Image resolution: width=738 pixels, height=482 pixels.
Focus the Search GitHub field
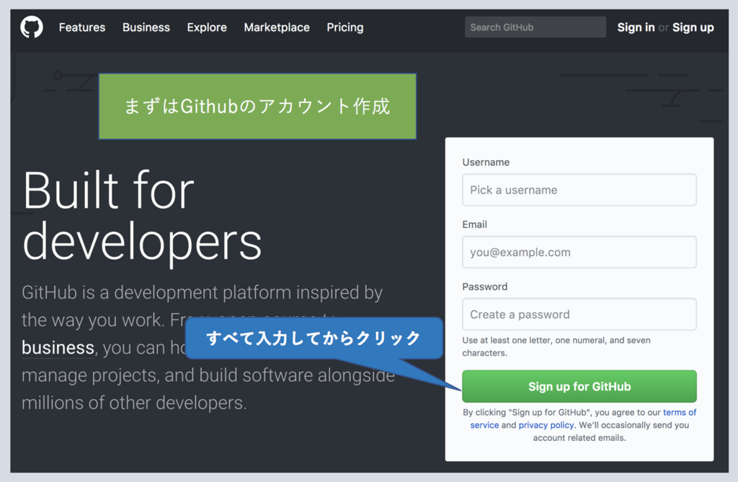535,27
